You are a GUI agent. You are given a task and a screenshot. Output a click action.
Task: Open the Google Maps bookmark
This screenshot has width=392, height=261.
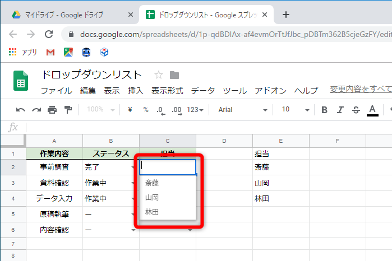[68, 52]
